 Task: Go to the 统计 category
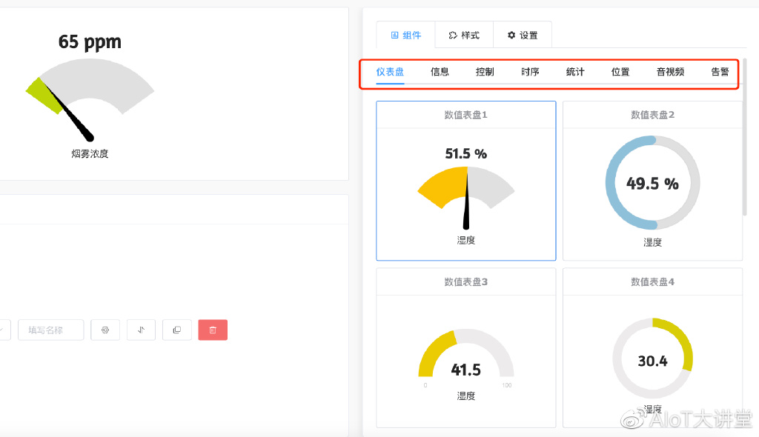[x=575, y=72]
